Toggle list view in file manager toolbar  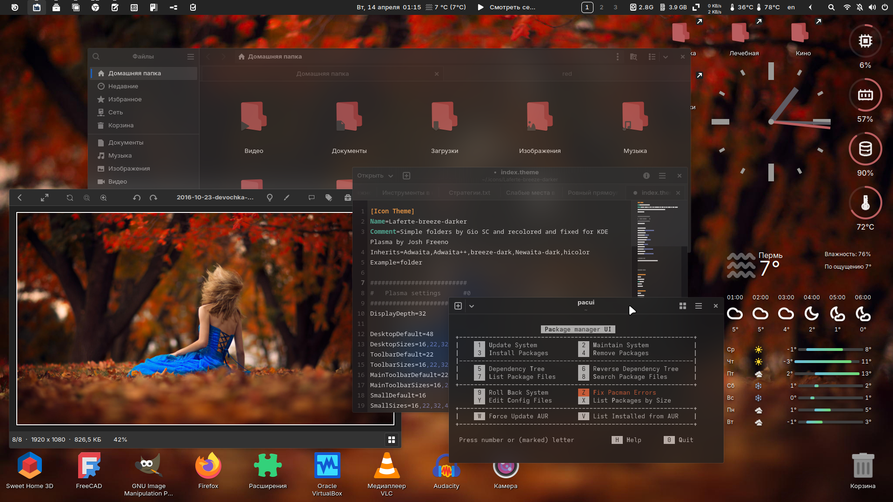coord(652,56)
